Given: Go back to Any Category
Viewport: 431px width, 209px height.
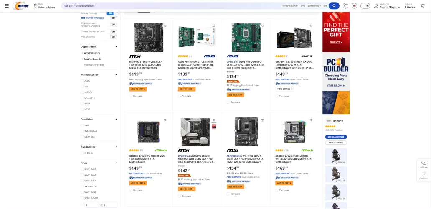Looking at the screenshot, I should (92, 53).
